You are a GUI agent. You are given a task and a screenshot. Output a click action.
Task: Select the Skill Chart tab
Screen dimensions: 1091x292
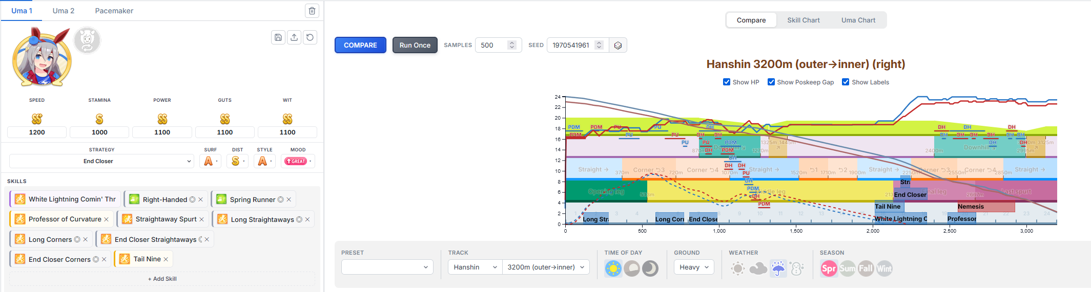tap(804, 20)
